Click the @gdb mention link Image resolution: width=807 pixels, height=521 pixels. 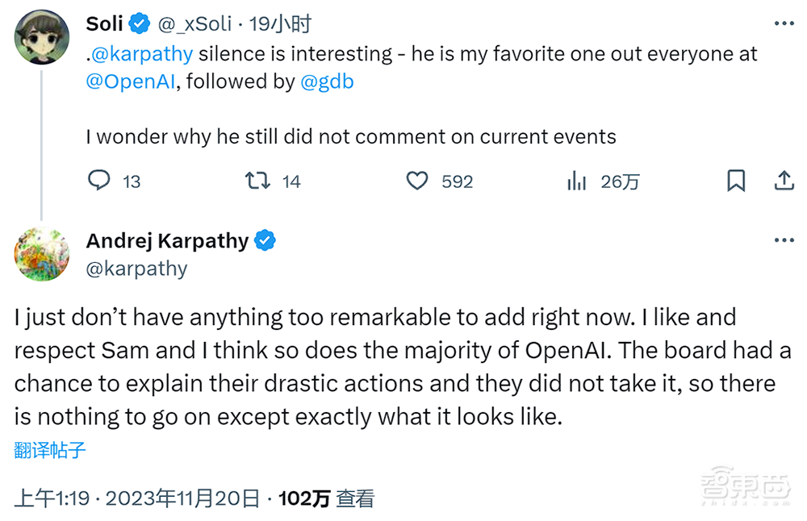[327, 81]
